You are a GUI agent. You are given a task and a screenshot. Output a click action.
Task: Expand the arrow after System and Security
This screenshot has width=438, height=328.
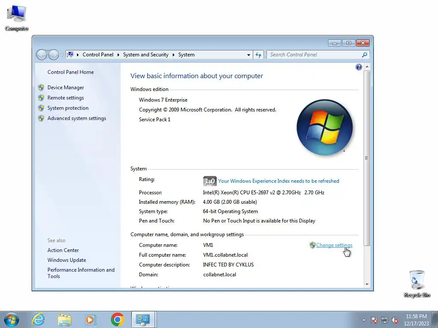(174, 55)
